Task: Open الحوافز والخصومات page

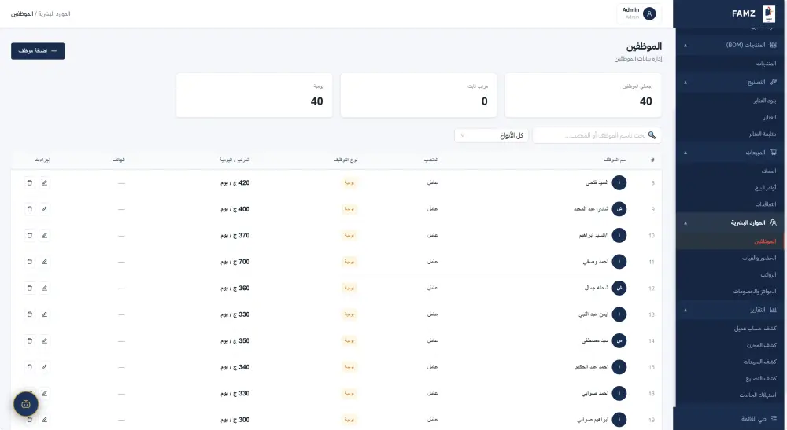Action: (755, 291)
